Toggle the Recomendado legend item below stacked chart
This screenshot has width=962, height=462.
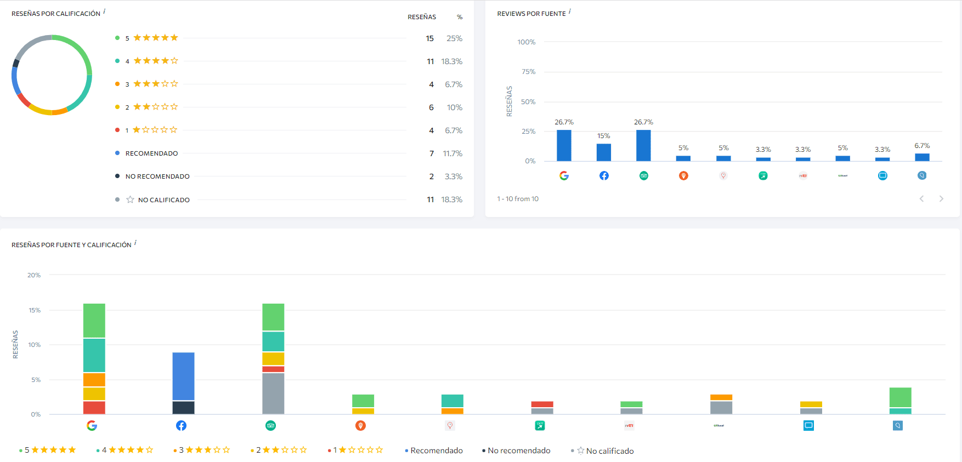[434, 450]
